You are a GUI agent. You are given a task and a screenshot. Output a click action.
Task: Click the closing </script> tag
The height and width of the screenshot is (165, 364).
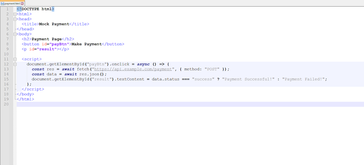(x=33, y=89)
